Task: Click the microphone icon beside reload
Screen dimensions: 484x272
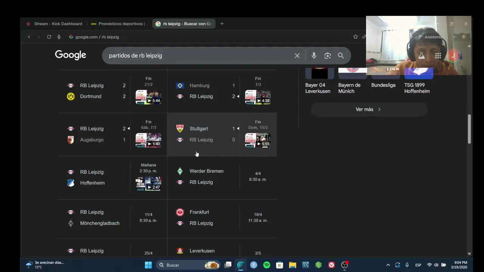Action: click(59, 37)
